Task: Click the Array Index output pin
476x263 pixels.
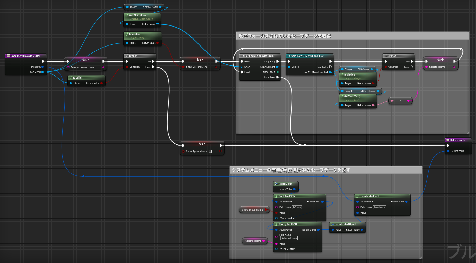Action: coord(277,72)
